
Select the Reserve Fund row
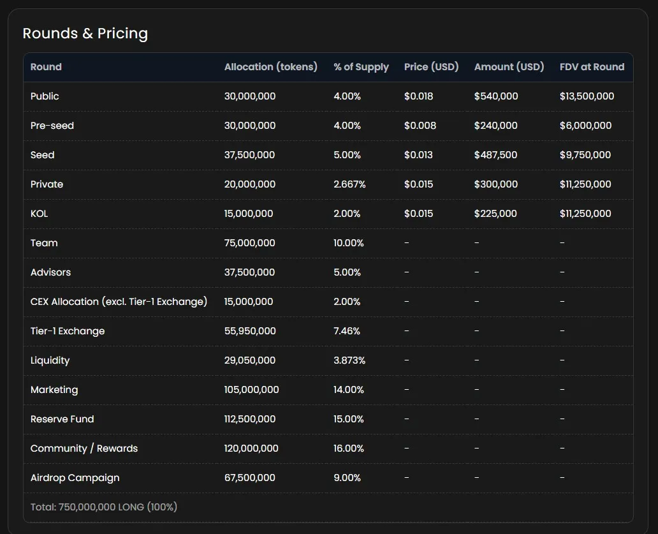[x=62, y=419]
